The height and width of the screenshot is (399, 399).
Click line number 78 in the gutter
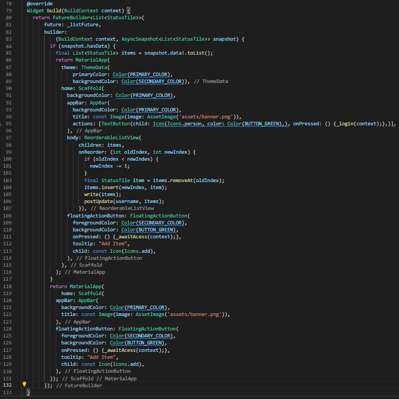[x=9, y=4]
